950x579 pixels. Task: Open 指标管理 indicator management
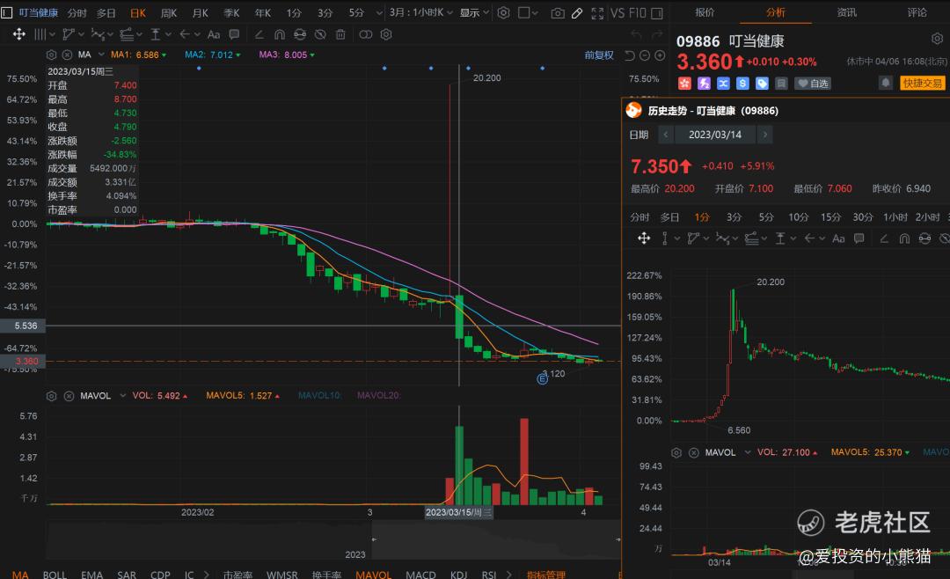pyautogui.click(x=546, y=574)
